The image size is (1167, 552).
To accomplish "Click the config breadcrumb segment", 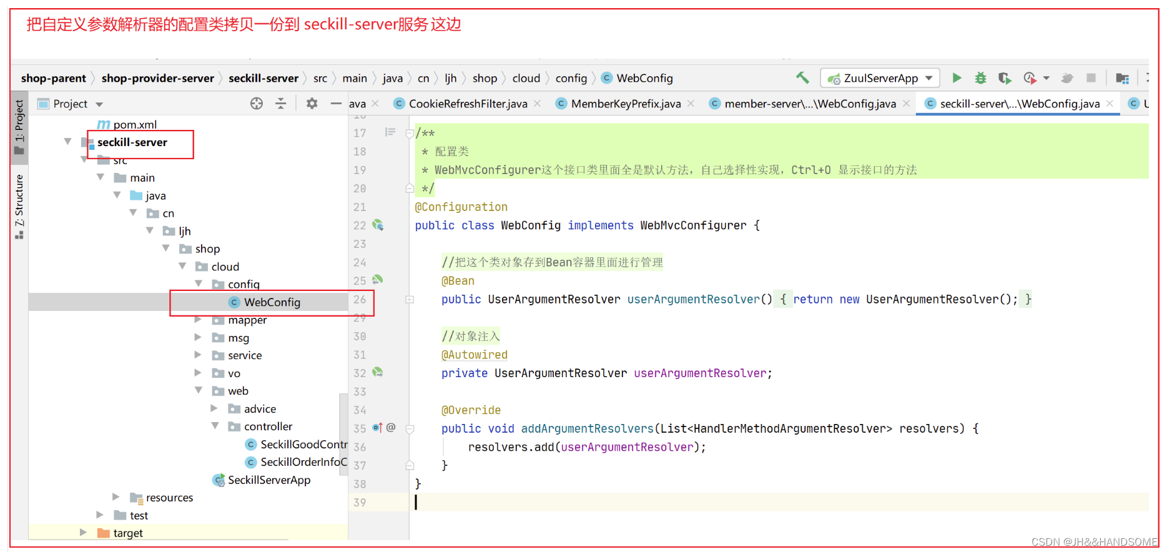I will pyautogui.click(x=571, y=78).
